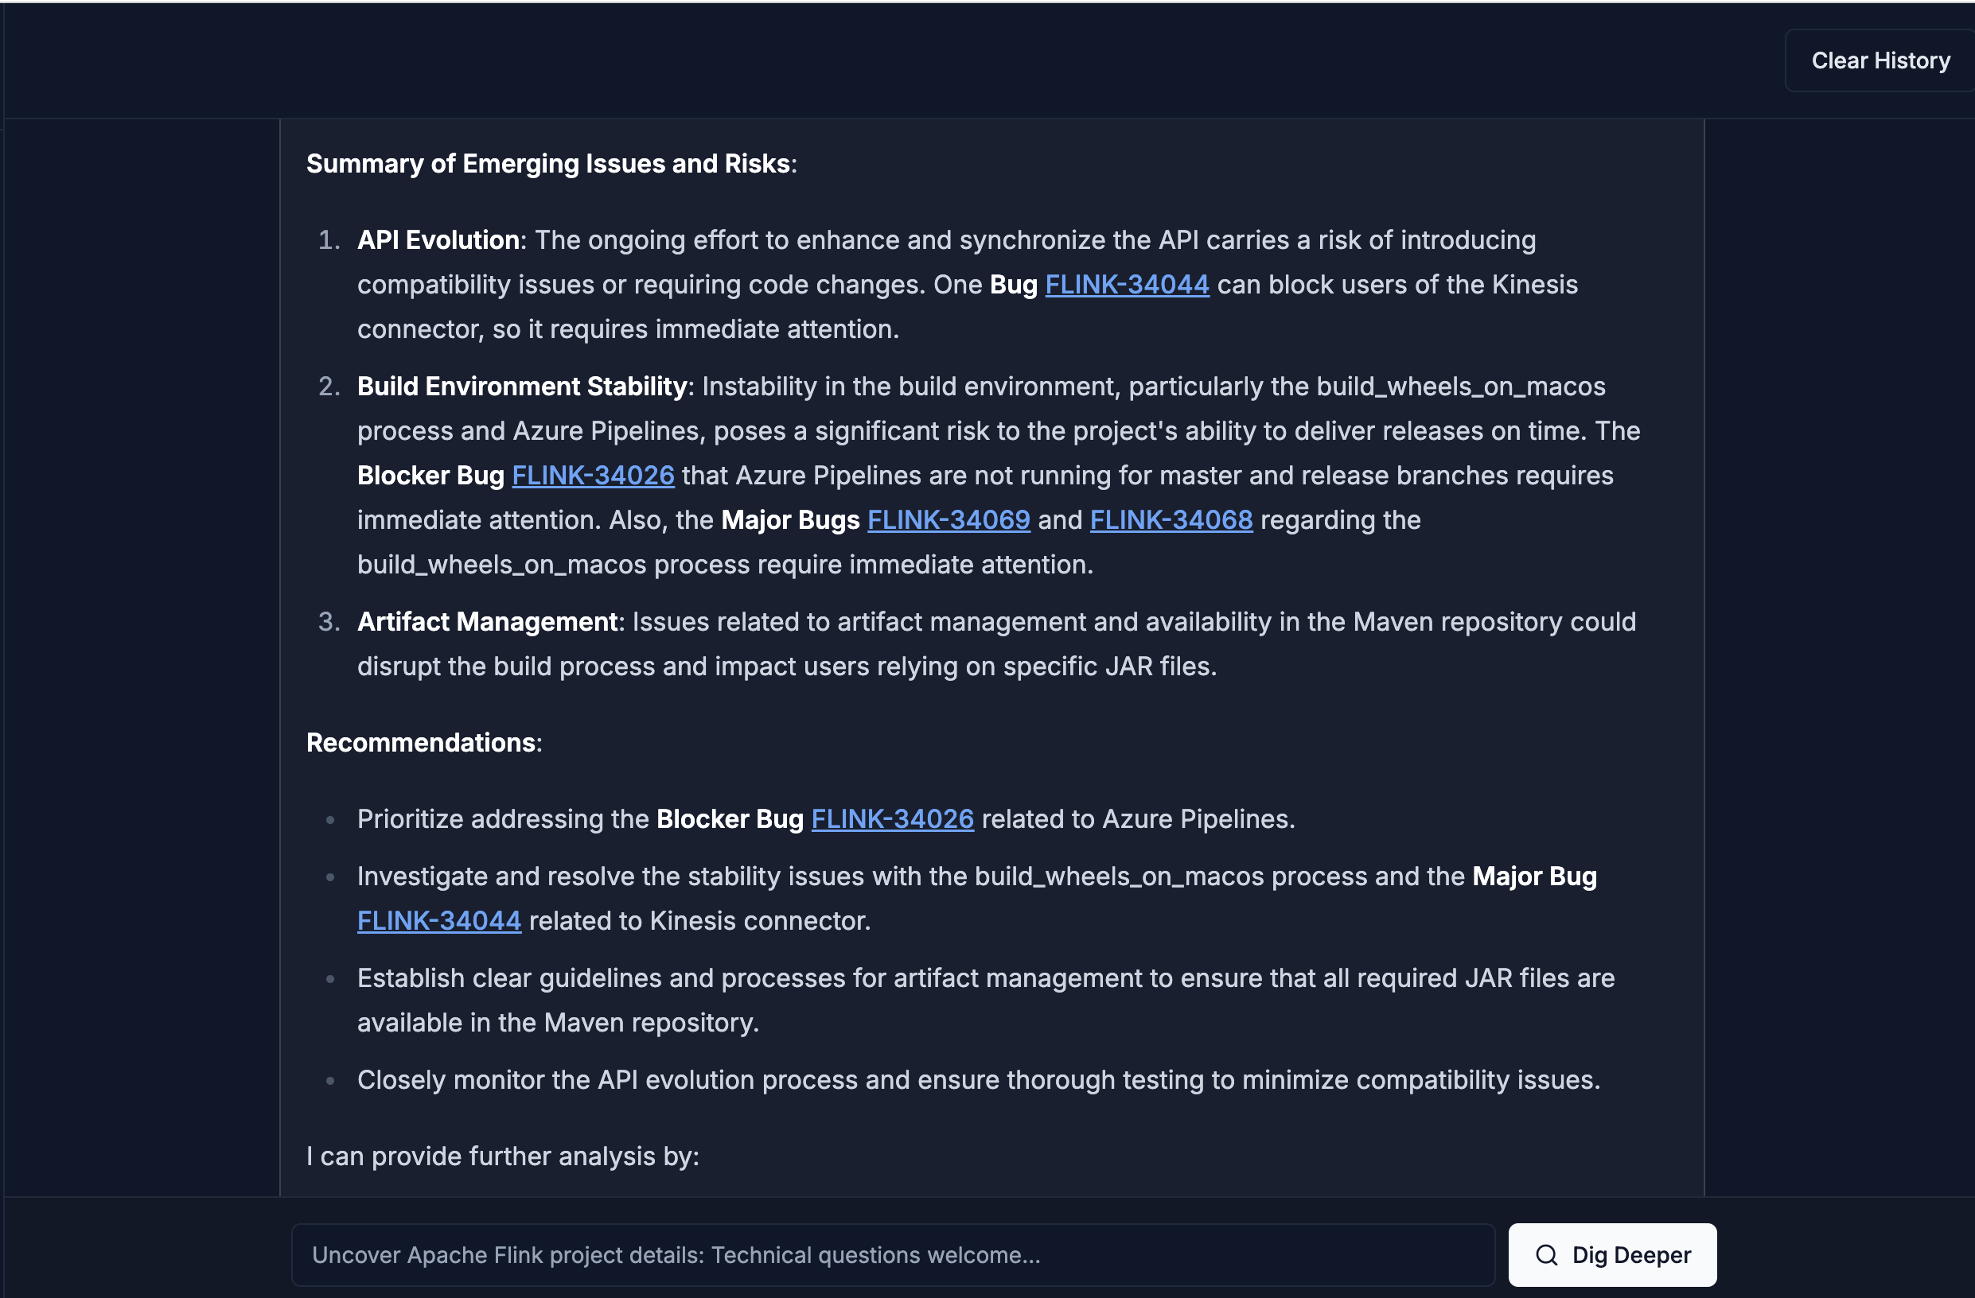Click the Recommendations heading
1975x1298 pixels.
click(x=423, y=743)
